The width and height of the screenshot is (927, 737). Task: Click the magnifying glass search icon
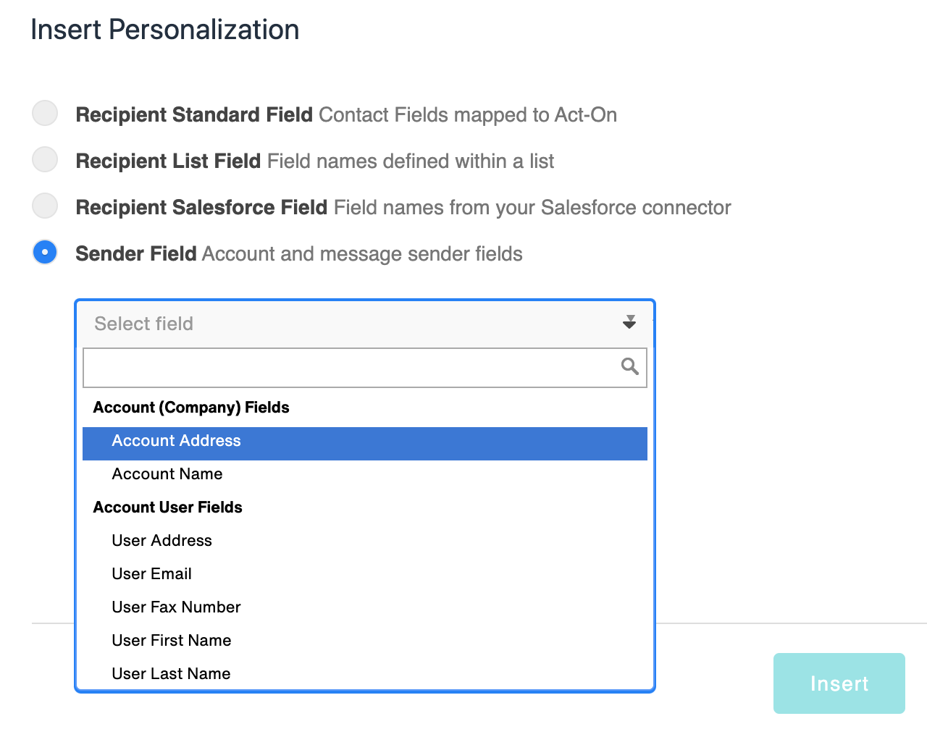pyautogui.click(x=629, y=366)
